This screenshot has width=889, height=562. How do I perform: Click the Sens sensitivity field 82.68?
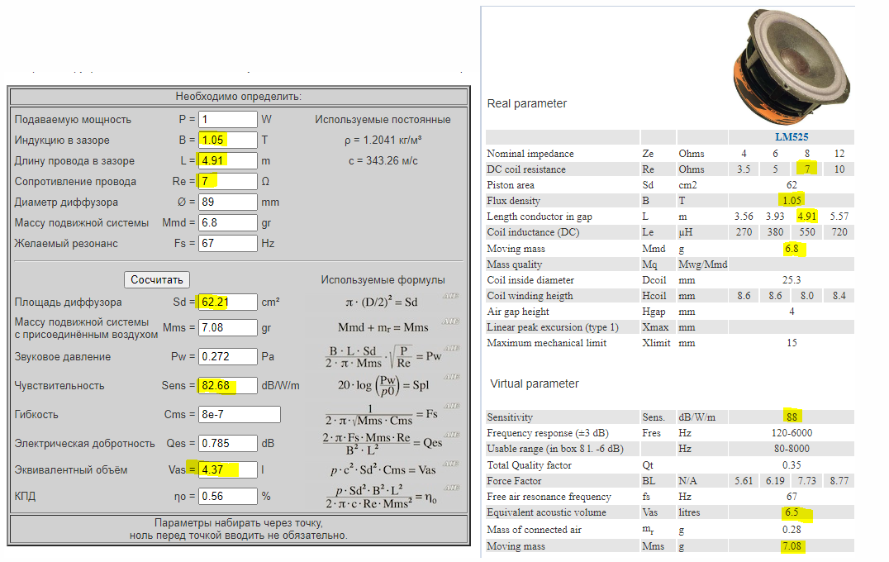[228, 386]
